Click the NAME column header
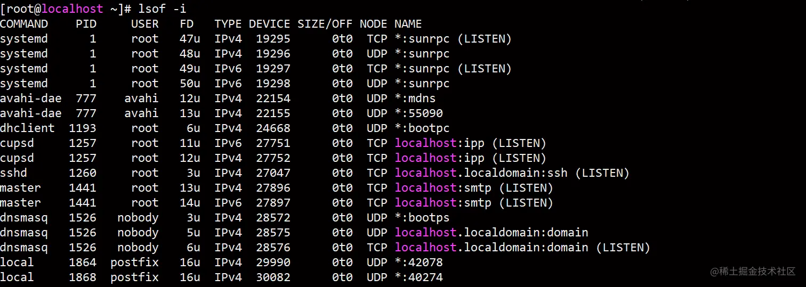The height and width of the screenshot is (287, 806). tap(408, 24)
